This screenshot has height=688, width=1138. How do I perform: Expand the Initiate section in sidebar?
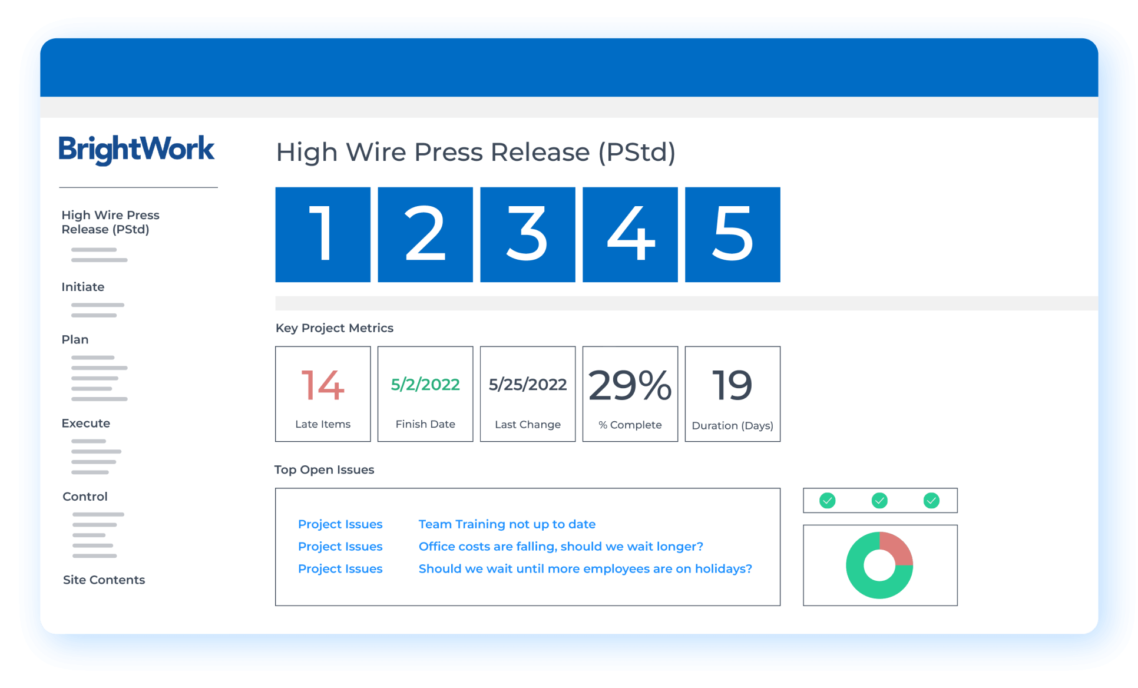pos(82,287)
